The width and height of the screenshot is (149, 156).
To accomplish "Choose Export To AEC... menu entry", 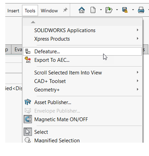I will (82, 60).
